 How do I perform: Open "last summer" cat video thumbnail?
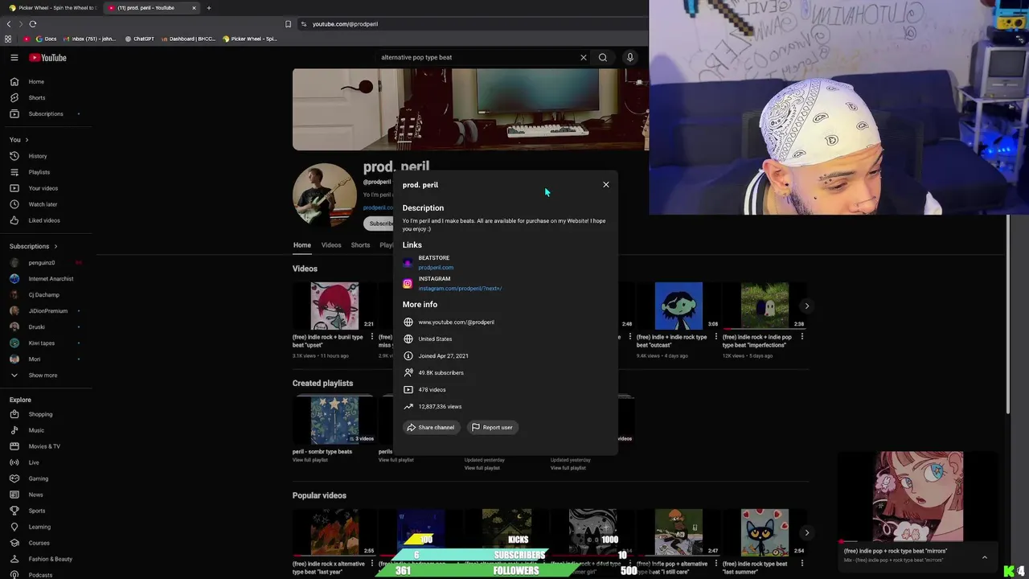pos(765,532)
